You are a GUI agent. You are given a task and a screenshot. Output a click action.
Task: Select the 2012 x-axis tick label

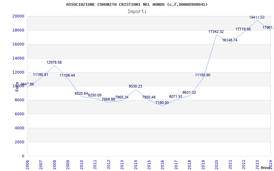point(109,163)
